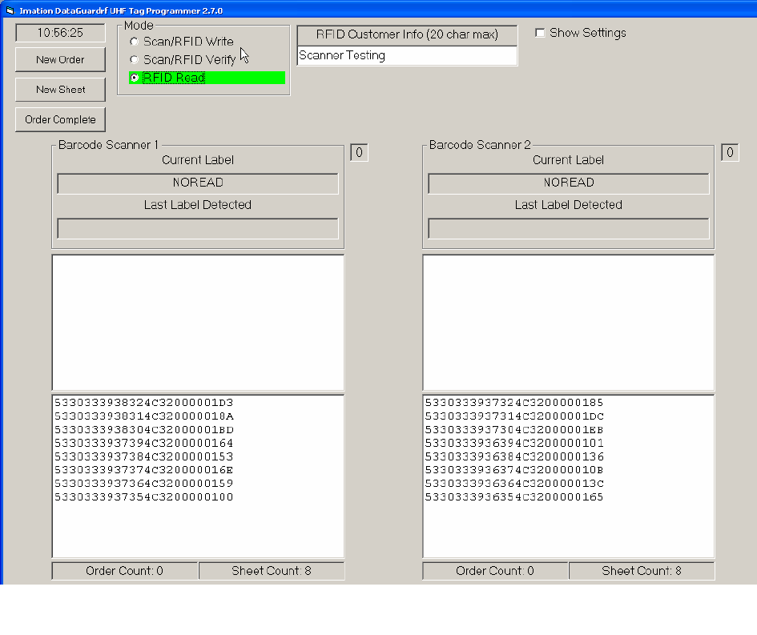The width and height of the screenshot is (757, 635).
Task: Click the empty upper list under Scanner 1
Action: (x=198, y=323)
